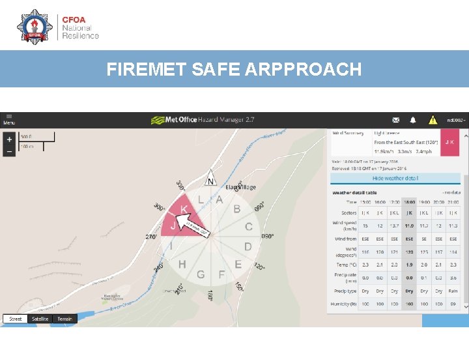The image size is (469, 352).
Task: Click the 125 wind degrees cell
Action: [424, 252]
